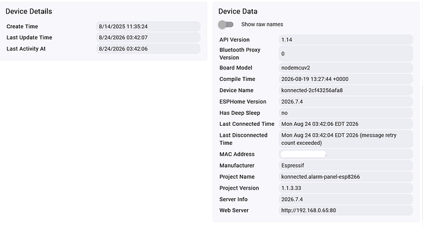The width and height of the screenshot is (423, 227).
Task: Select the Project Version value 1.1.3.33
Action: tap(346, 188)
